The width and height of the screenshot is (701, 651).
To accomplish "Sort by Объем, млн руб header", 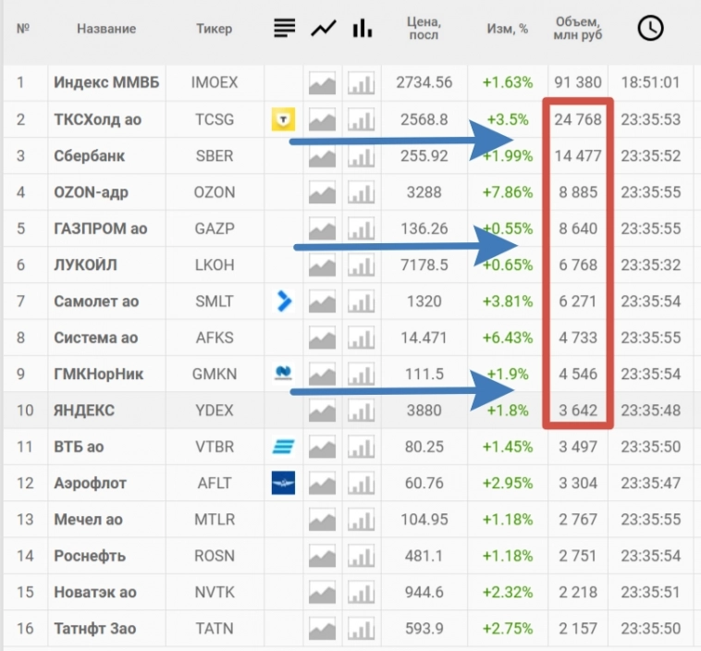I will pyautogui.click(x=578, y=29).
